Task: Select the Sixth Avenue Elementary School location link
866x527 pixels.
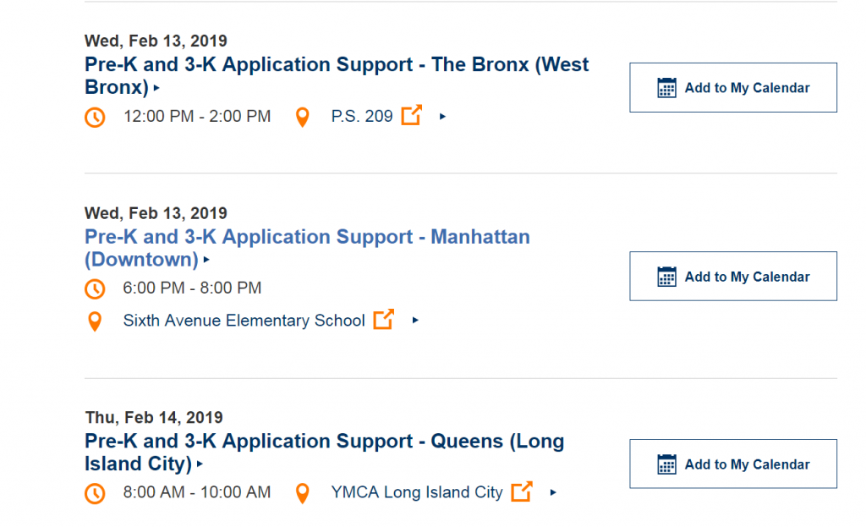Action: click(244, 321)
